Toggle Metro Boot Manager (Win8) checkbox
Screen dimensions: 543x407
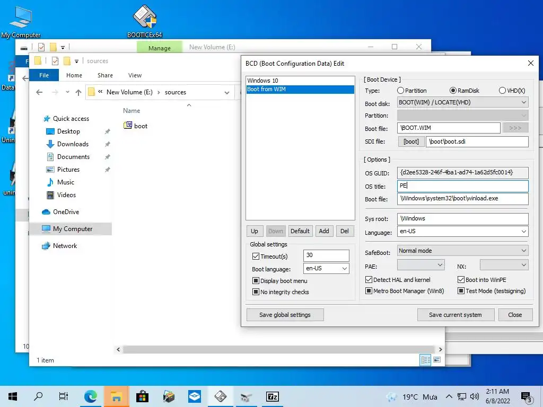[369, 291]
